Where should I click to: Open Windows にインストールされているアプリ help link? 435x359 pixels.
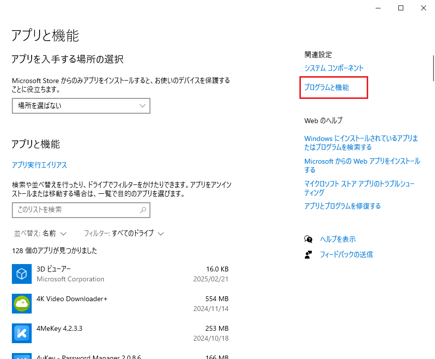pyautogui.click(x=361, y=142)
